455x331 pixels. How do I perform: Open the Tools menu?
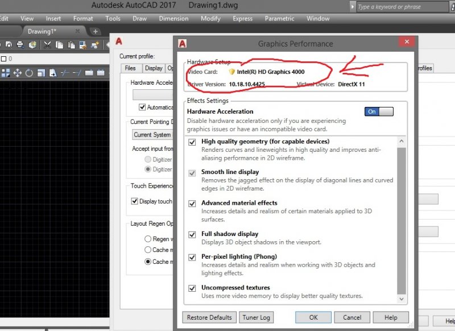[x=113, y=19]
